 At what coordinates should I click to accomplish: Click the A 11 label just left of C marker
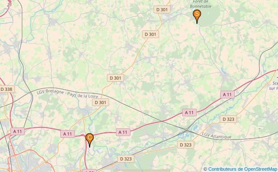click(x=68, y=134)
